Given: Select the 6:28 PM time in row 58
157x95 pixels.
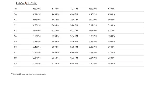Looking at the screenshot, I should point(111,58).
